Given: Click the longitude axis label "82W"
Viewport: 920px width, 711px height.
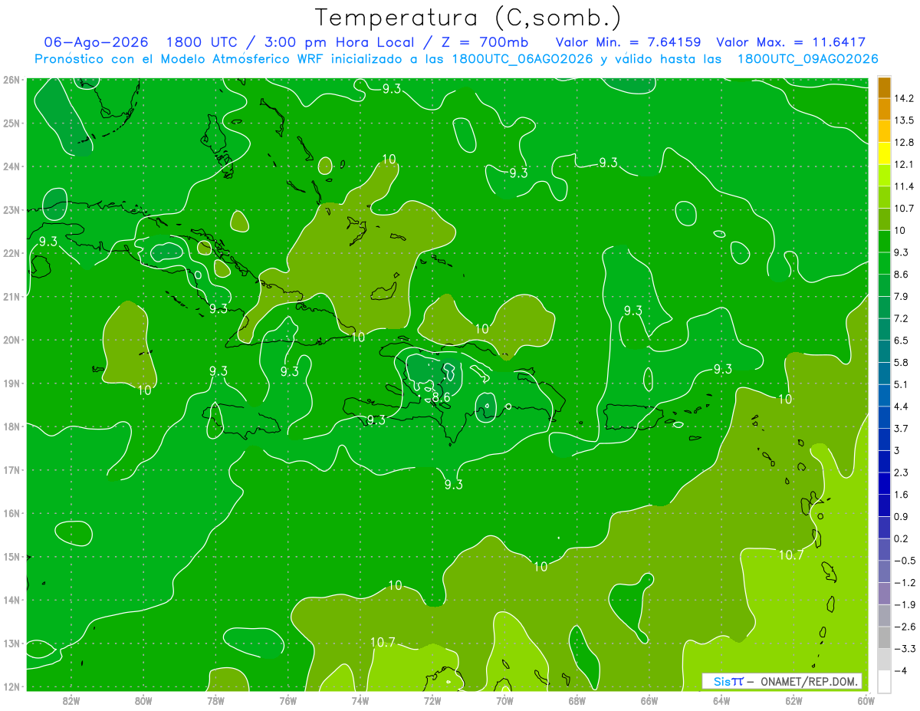Looking at the screenshot, I should (71, 700).
